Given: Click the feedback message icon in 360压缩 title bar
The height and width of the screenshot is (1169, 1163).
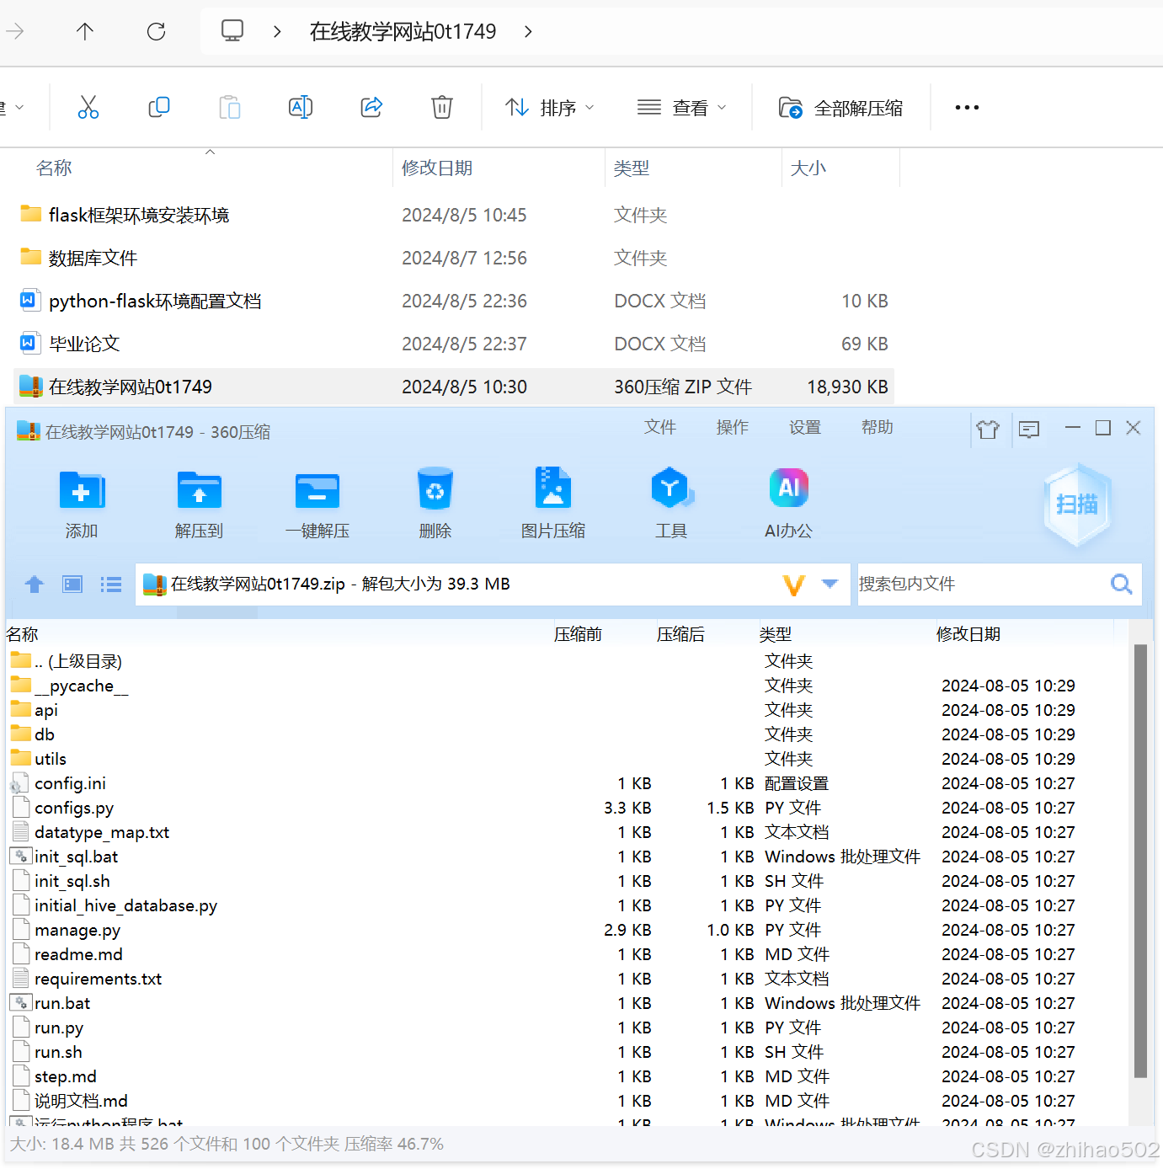Looking at the screenshot, I should pyautogui.click(x=1028, y=430).
